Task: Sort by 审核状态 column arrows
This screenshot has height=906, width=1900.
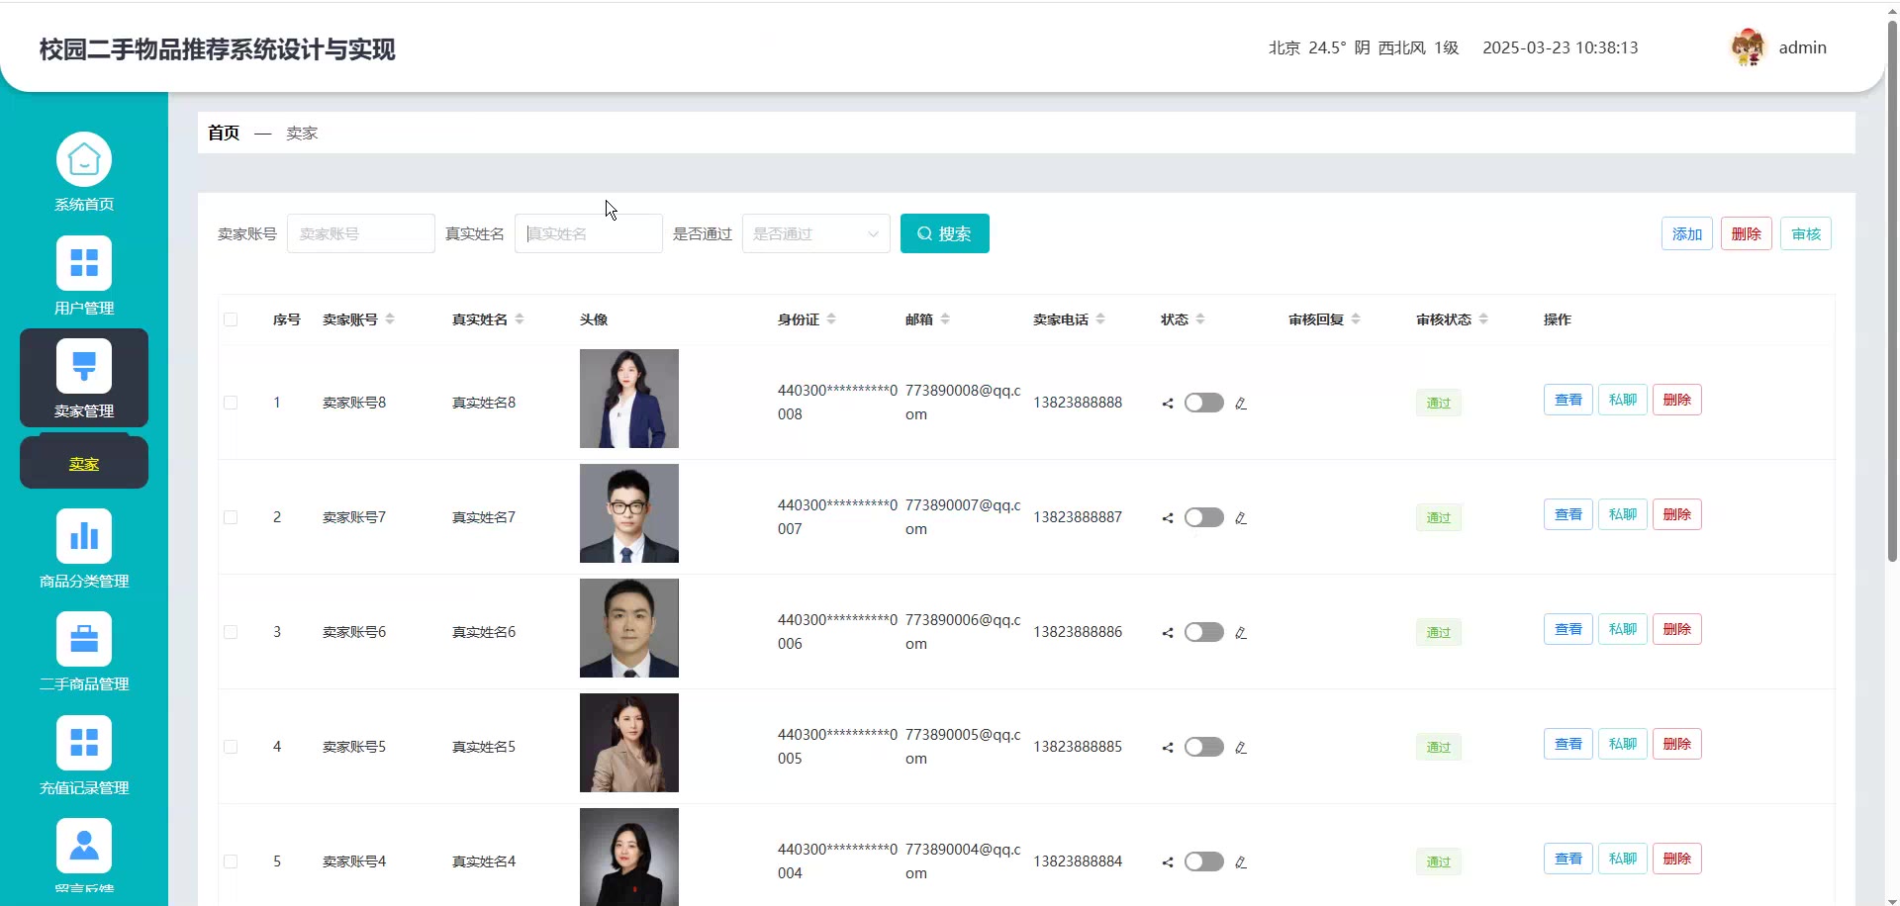Action: [1483, 319]
